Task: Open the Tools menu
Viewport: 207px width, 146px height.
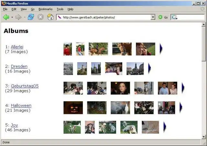Action: point(60,9)
